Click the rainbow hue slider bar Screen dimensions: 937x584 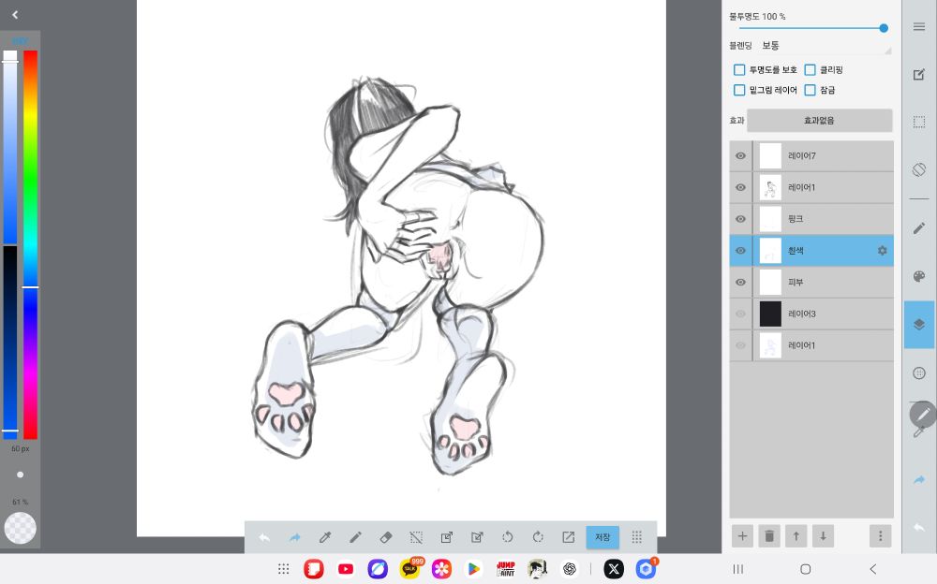(x=31, y=245)
